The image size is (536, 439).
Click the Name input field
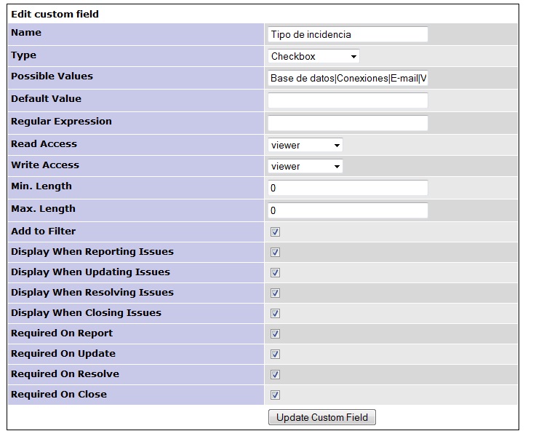pos(348,35)
